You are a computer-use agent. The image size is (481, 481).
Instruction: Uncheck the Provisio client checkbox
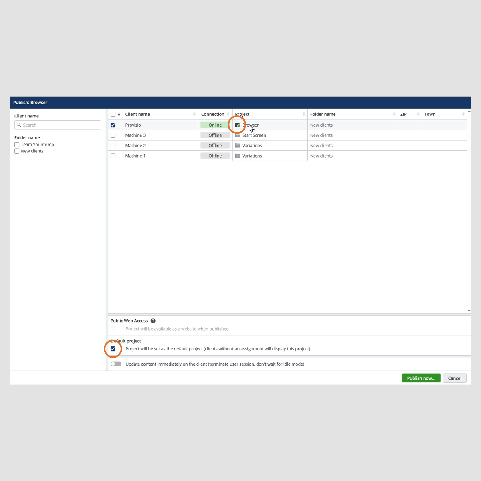pyautogui.click(x=113, y=125)
